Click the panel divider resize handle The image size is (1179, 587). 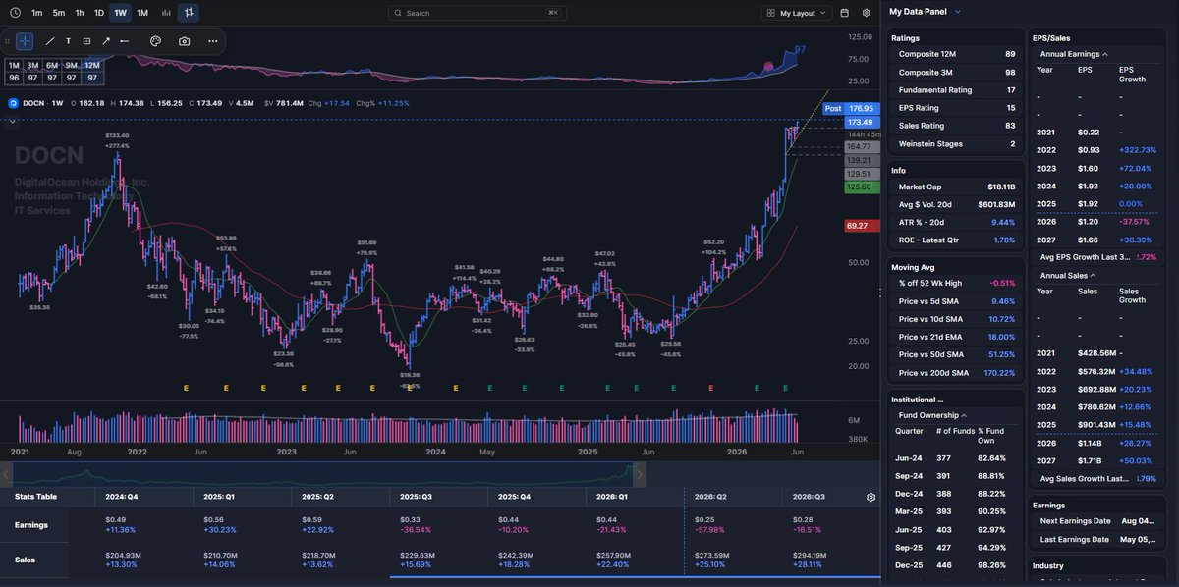point(880,293)
